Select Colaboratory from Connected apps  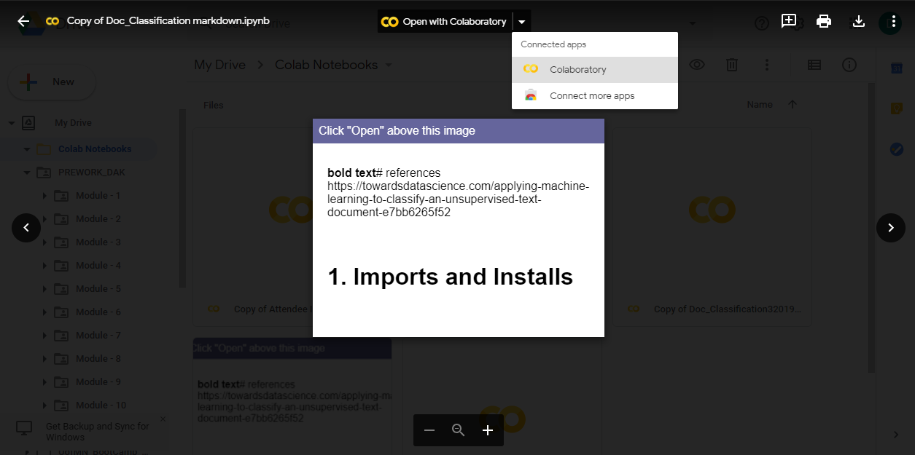595,70
